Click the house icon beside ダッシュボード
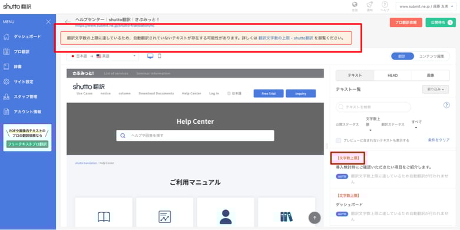 tap(6, 37)
